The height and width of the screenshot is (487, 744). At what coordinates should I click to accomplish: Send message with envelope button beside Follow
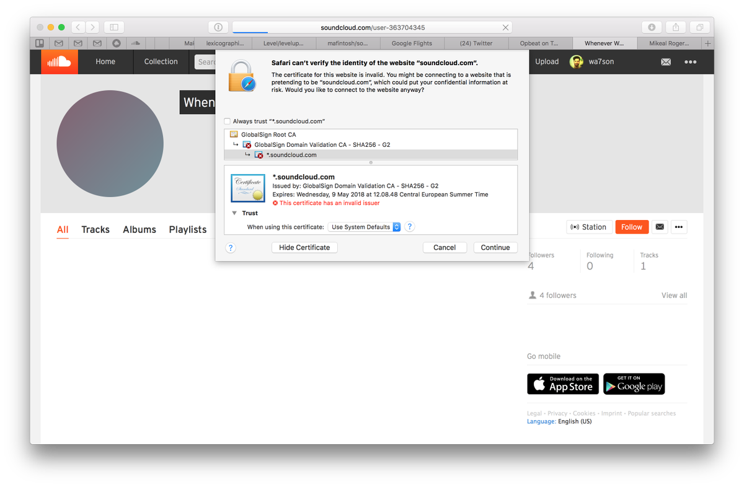point(660,227)
